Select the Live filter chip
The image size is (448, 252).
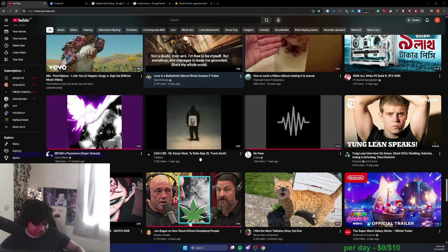tap(173, 30)
